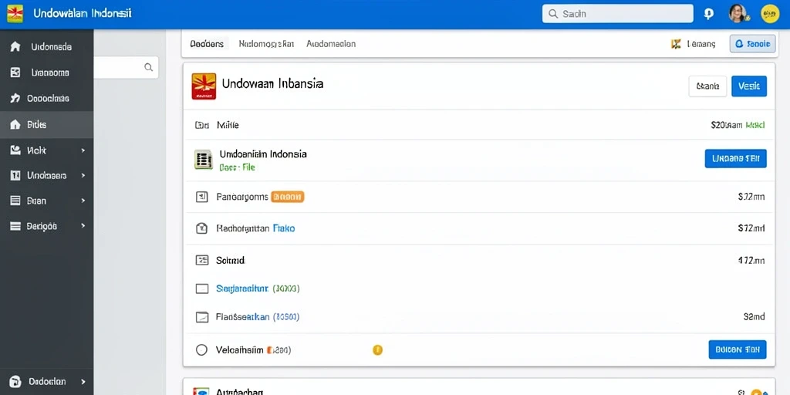Click the lock icon at sidebar bottom
The image size is (790, 395).
tap(15, 381)
